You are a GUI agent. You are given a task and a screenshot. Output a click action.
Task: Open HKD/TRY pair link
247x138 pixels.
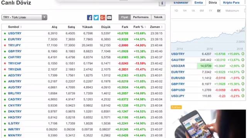tap(15, 117)
